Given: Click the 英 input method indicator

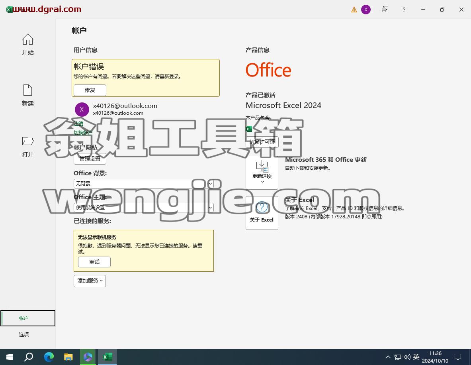Looking at the screenshot, I should 416,357.
